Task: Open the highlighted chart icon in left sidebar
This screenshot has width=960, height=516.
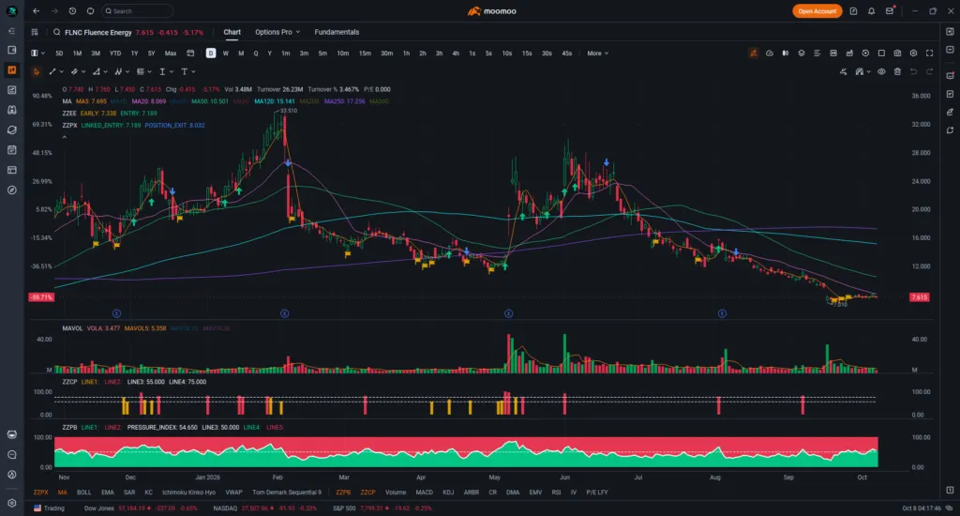Action: pos(11,69)
